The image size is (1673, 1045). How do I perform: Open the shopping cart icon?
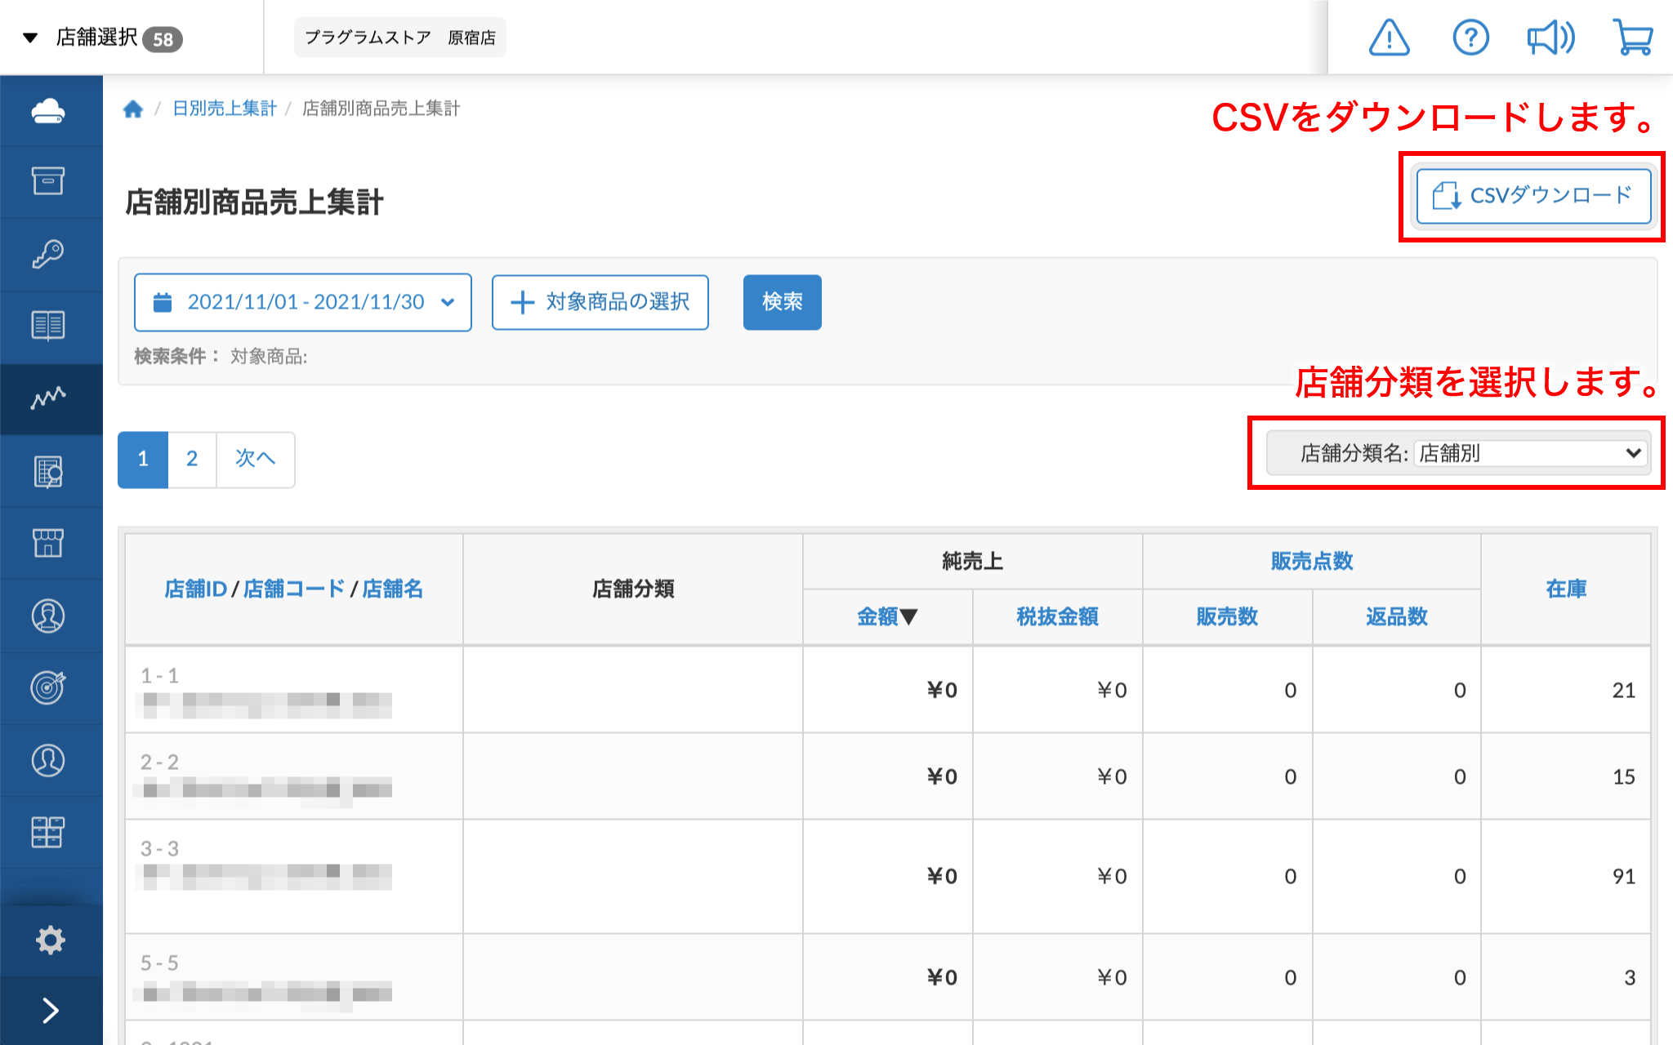[1632, 38]
